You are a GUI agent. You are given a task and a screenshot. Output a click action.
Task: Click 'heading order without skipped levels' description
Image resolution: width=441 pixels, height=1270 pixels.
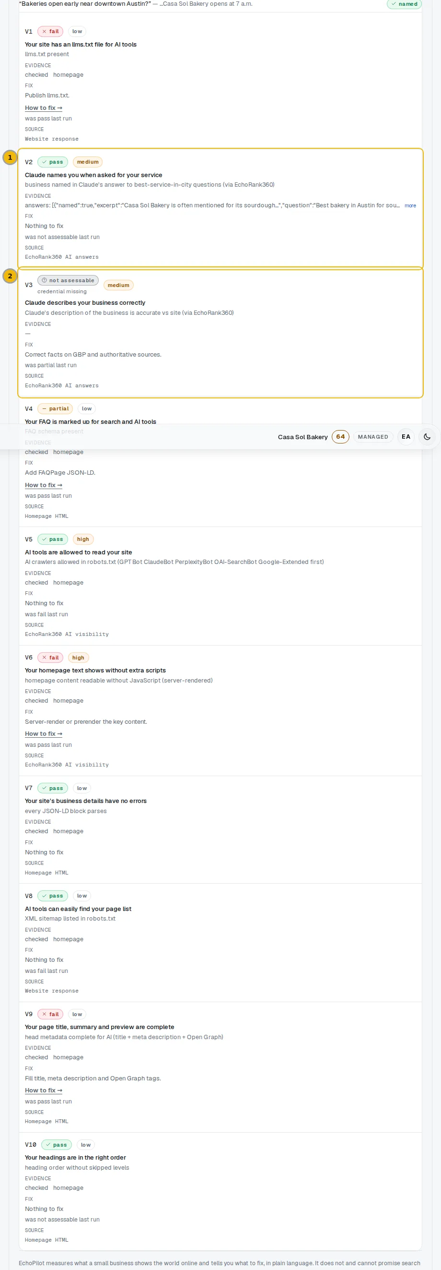tap(77, 1167)
